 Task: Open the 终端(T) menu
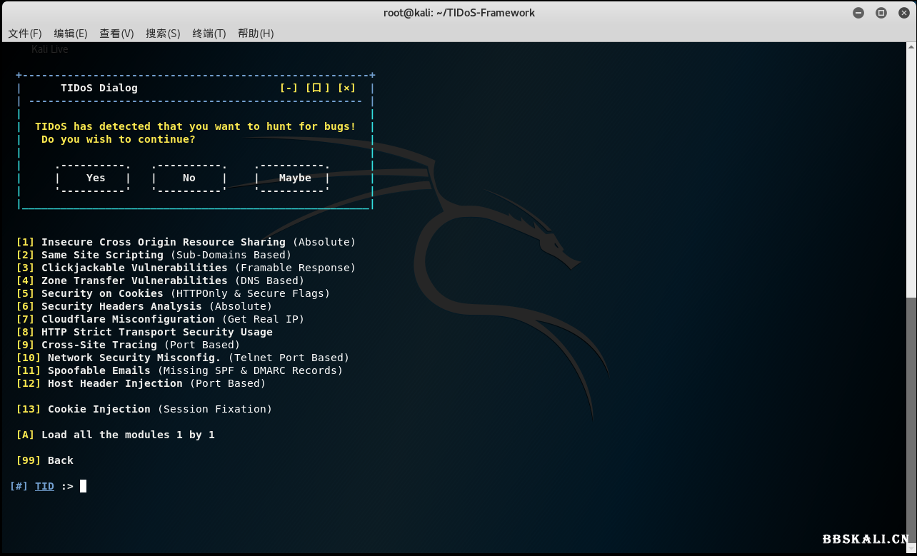[x=209, y=34]
